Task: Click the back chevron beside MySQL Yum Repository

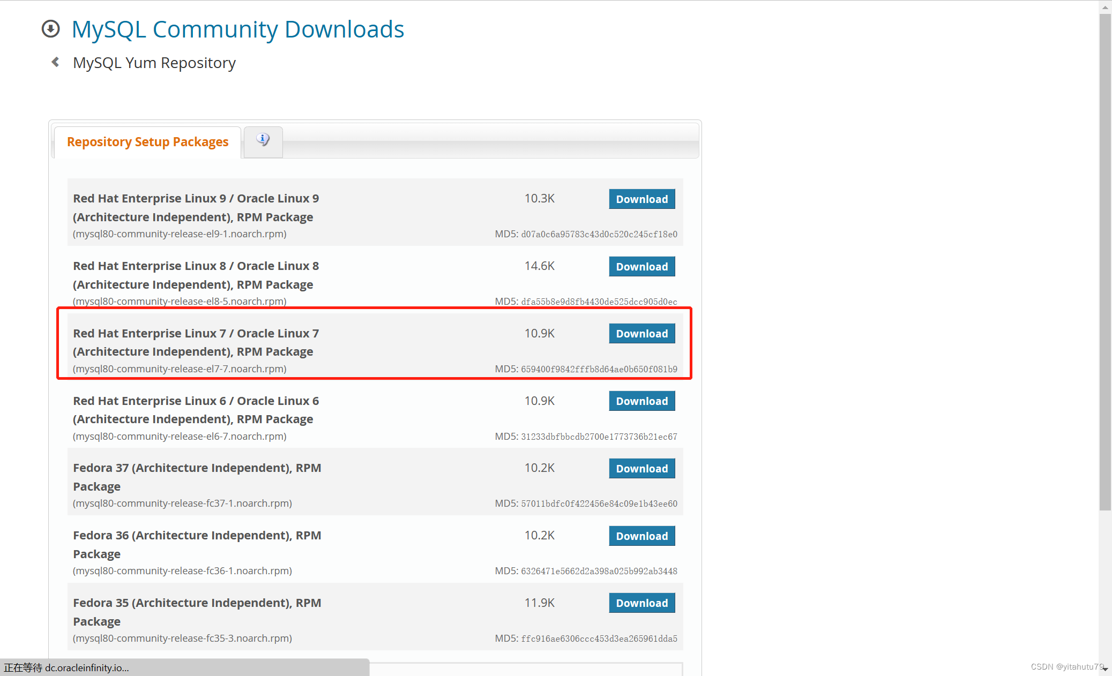Action: (x=55, y=62)
